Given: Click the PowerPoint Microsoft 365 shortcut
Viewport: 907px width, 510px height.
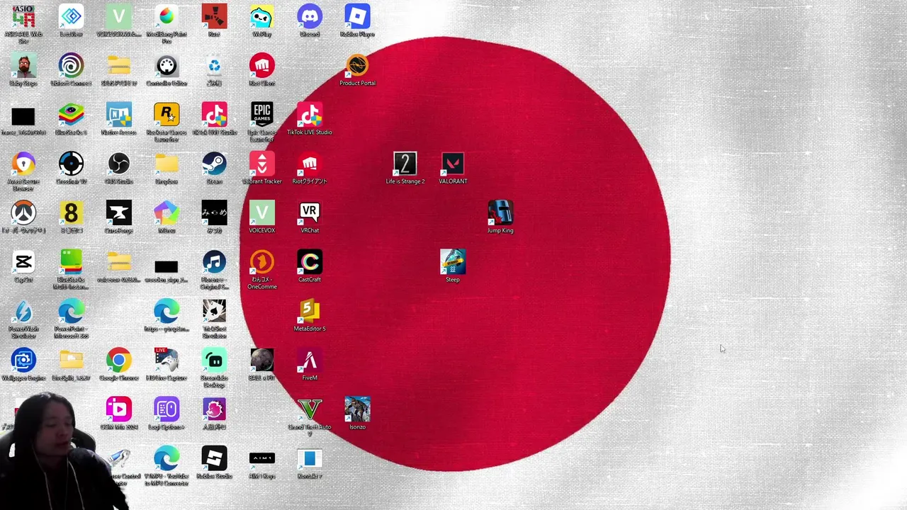Looking at the screenshot, I should coord(71,312).
